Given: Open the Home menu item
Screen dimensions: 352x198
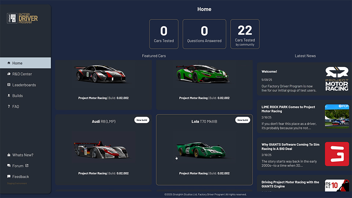Looking at the screenshot, I should [25, 63].
